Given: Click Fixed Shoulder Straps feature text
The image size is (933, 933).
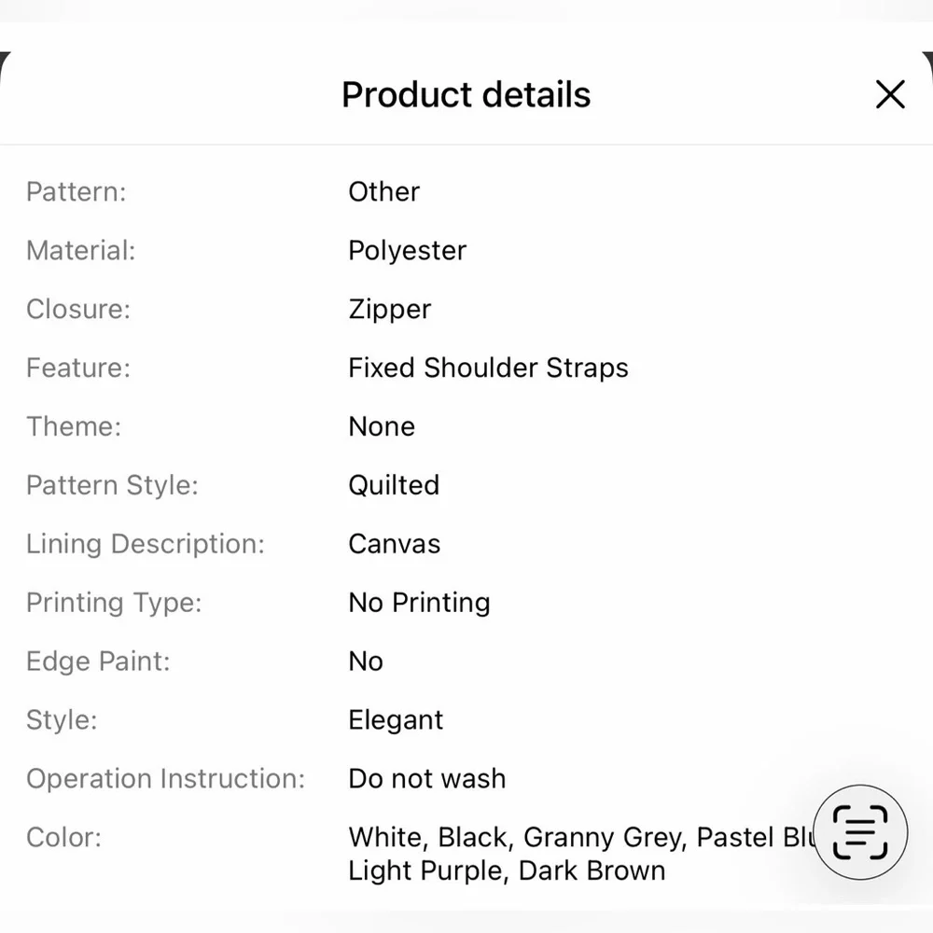Looking at the screenshot, I should click(488, 368).
